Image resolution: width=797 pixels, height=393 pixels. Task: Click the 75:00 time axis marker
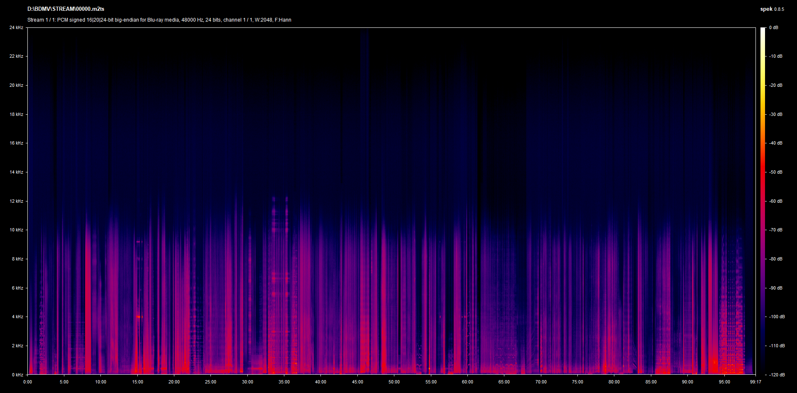pyautogui.click(x=577, y=382)
